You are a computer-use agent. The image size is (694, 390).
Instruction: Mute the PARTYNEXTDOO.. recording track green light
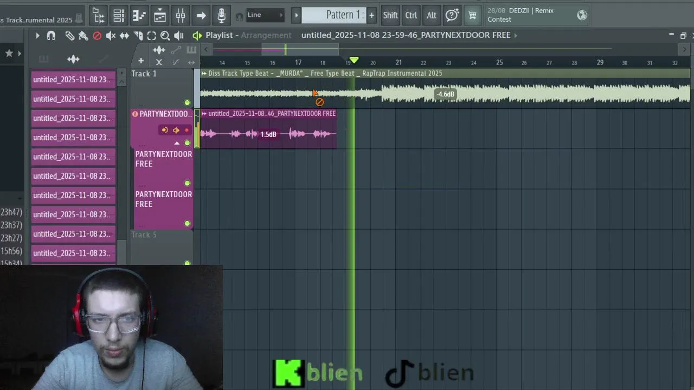(187, 143)
